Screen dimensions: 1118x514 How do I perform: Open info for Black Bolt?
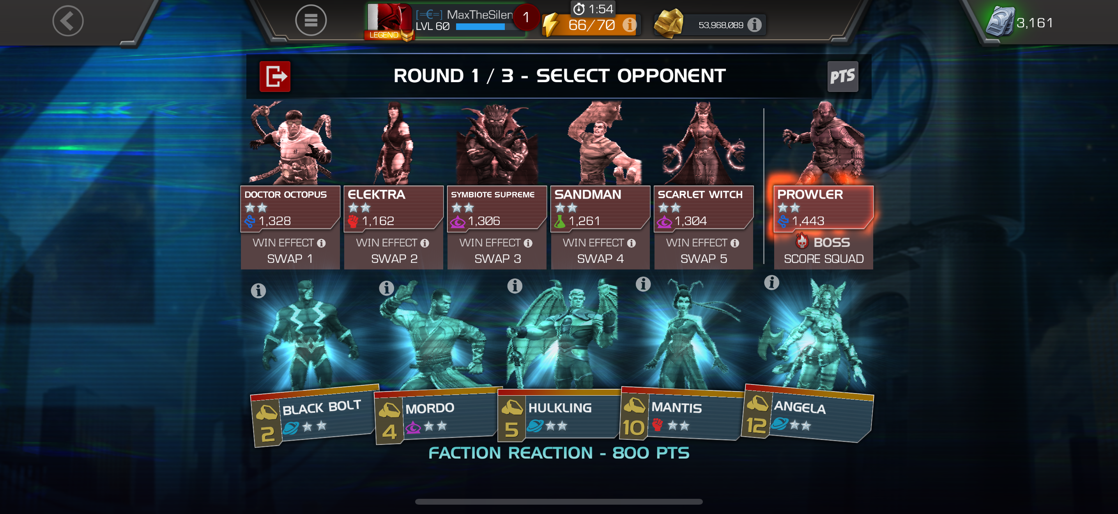coord(258,290)
